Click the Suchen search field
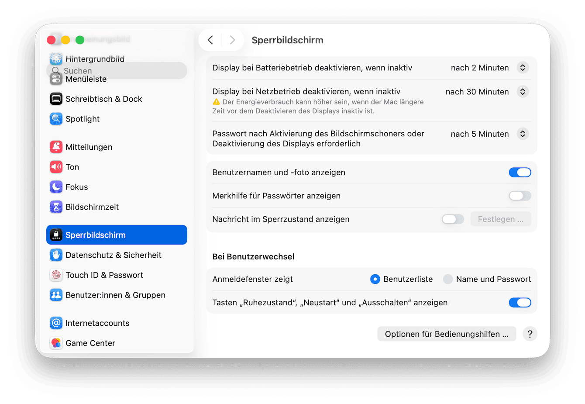 point(117,71)
